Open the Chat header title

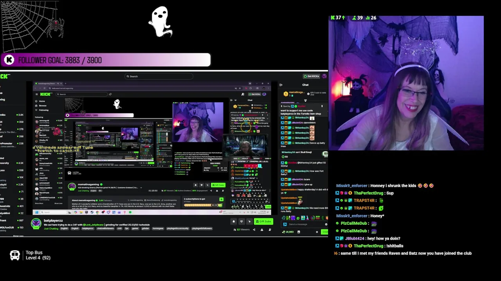tap(305, 85)
